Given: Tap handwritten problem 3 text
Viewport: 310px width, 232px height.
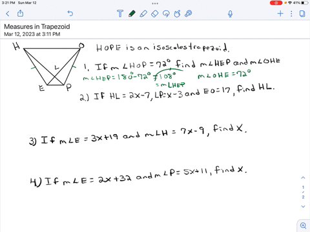Looking at the screenshot, I should coord(138,135).
